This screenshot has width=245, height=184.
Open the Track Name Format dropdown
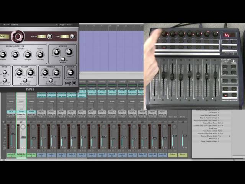pos(224,131)
